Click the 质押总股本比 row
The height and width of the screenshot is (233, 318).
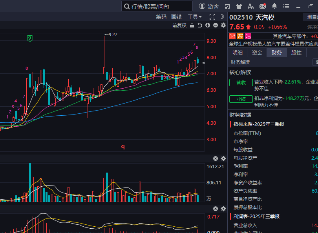tap(273, 208)
